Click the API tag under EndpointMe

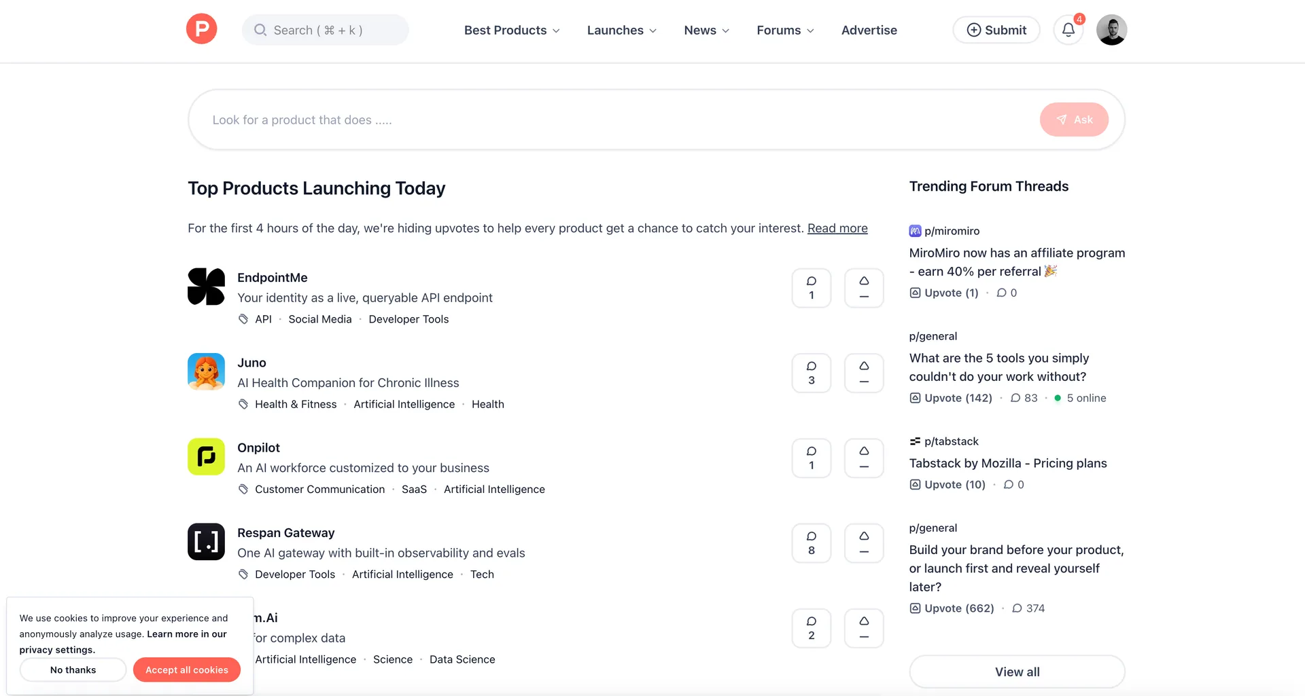click(263, 319)
